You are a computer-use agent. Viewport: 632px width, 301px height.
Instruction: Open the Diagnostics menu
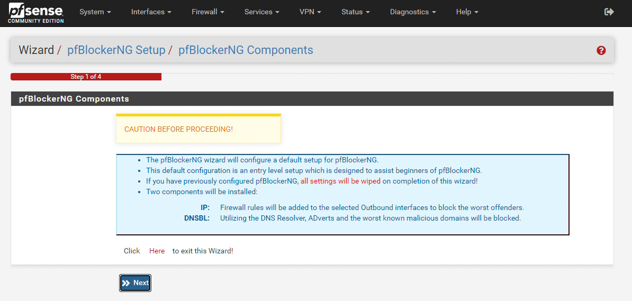click(x=413, y=12)
